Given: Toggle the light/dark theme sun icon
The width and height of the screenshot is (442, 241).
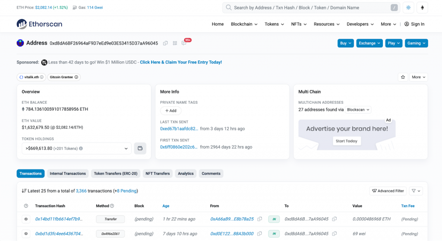Looking at the screenshot, I should coord(408,8).
